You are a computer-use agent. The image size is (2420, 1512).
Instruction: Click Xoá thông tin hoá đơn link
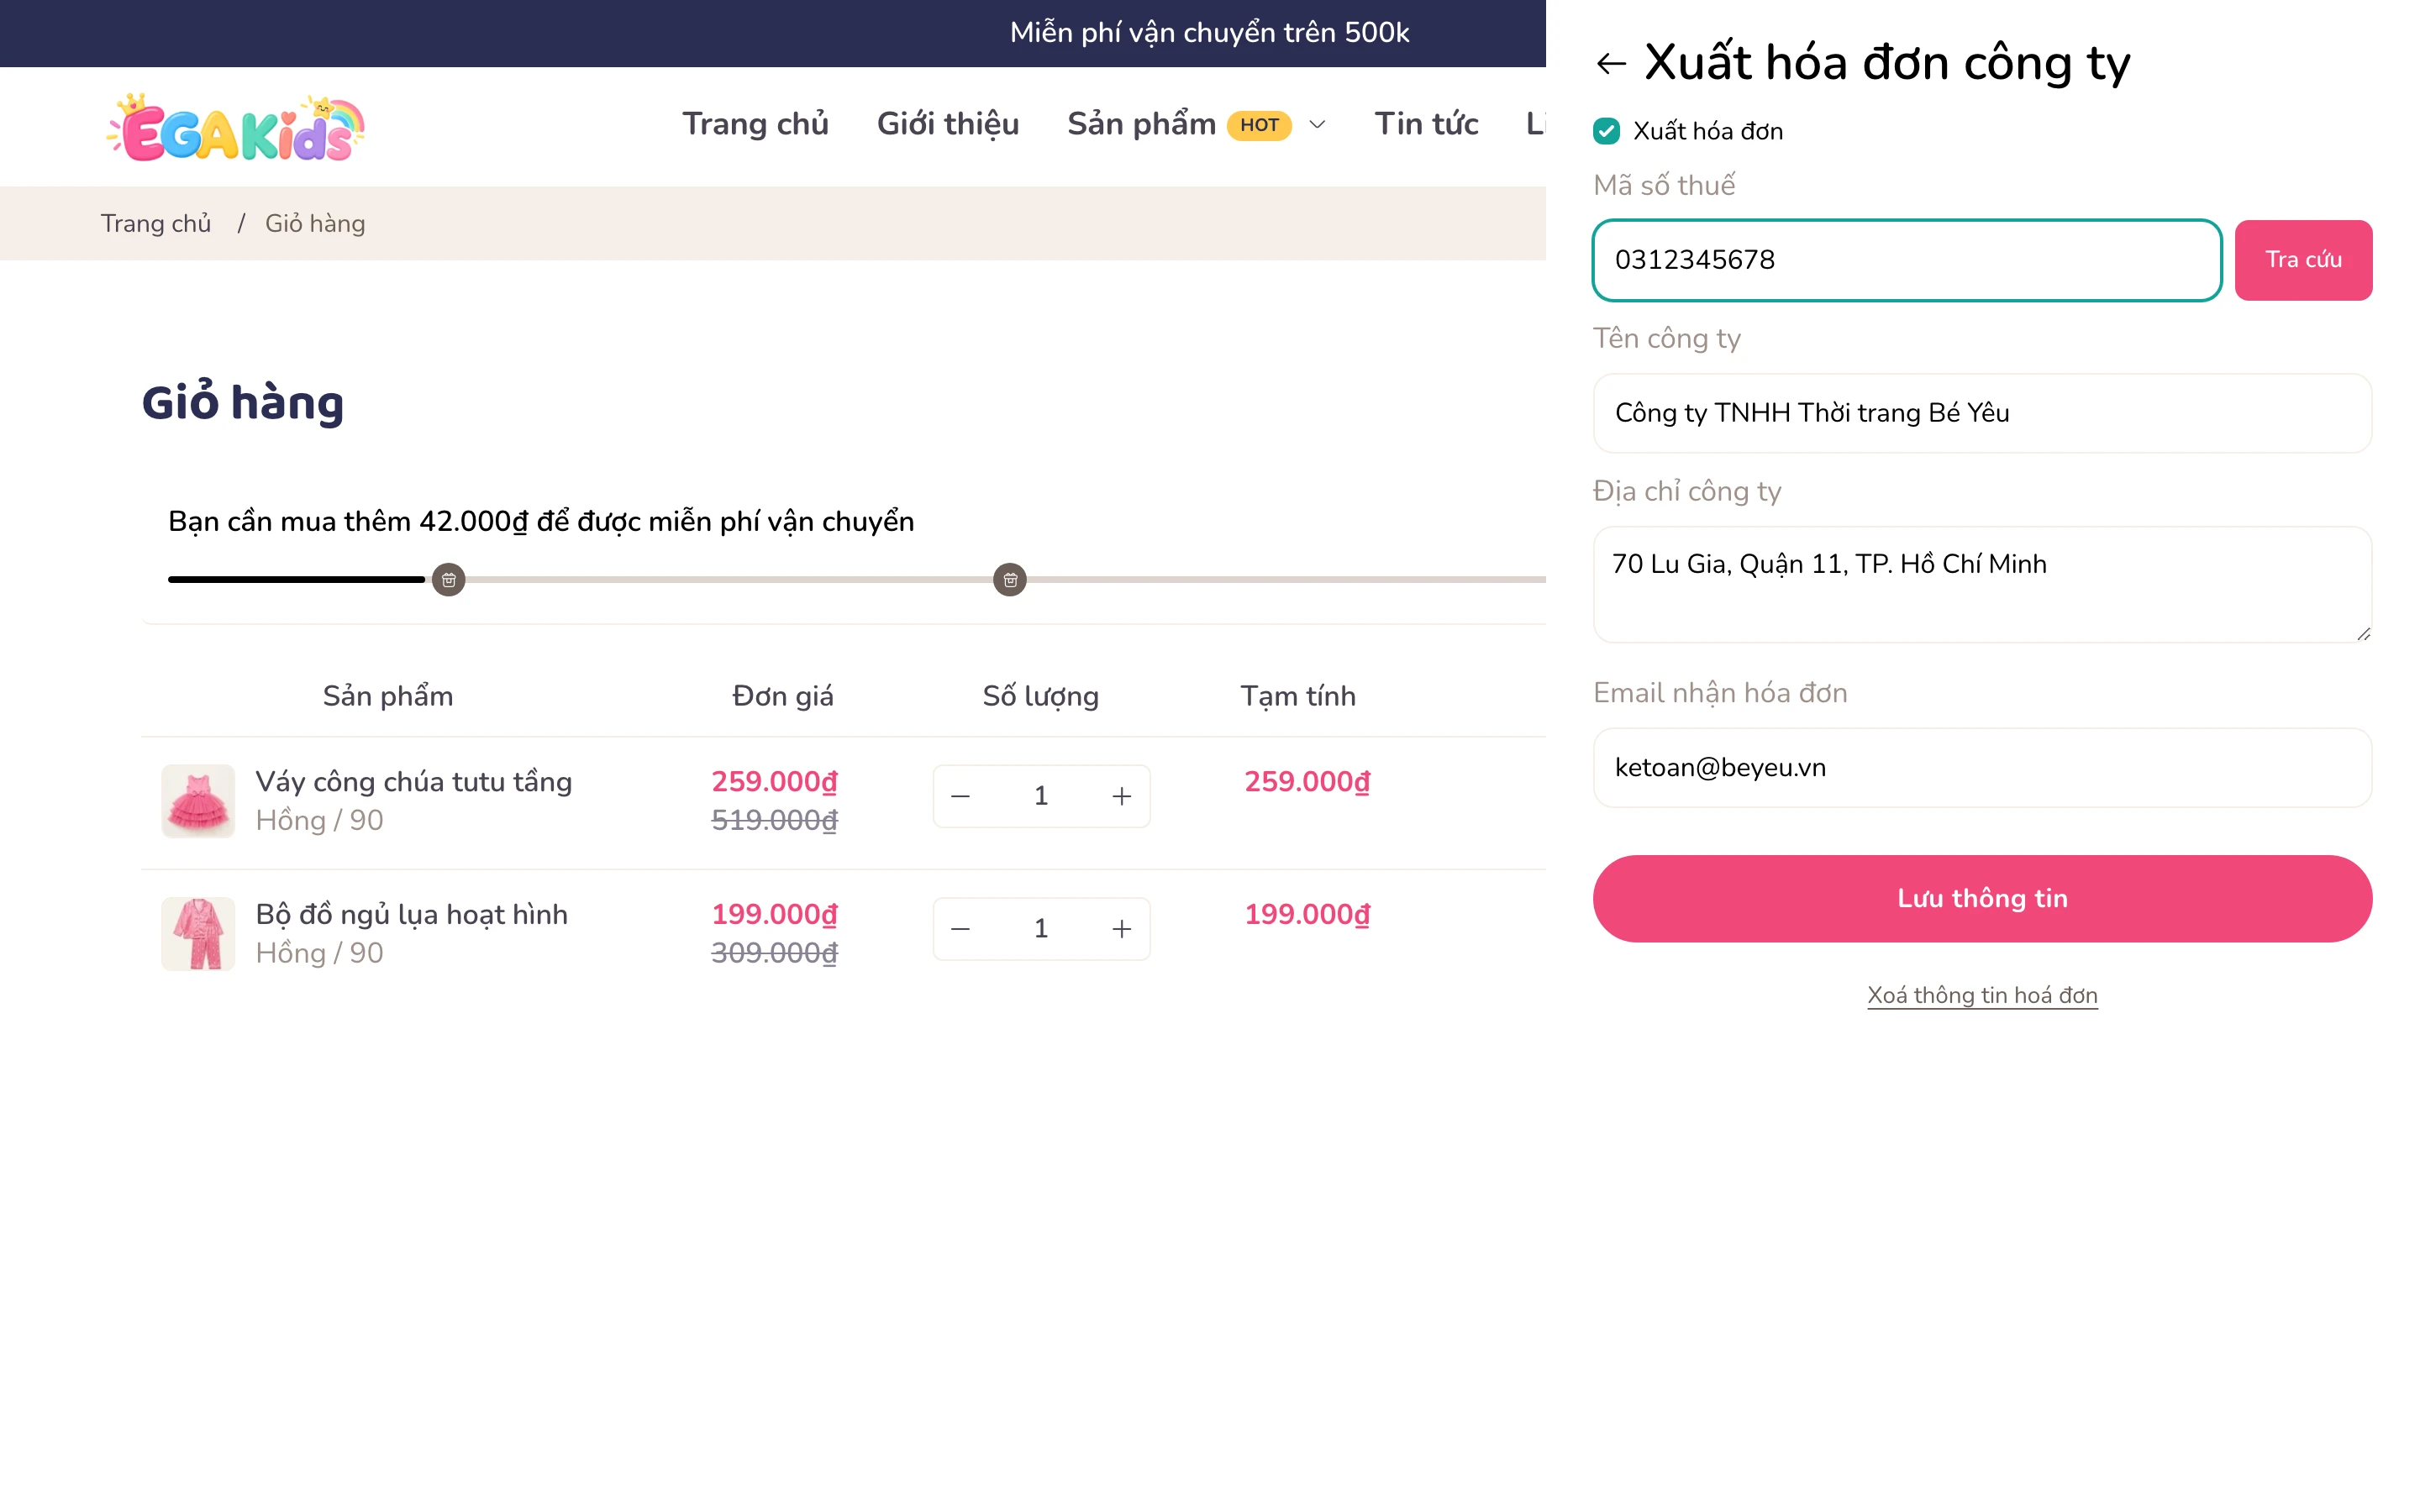pyautogui.click(x=1982, y=995)
